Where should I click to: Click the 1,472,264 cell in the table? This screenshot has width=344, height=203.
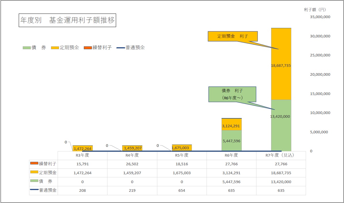82,173
